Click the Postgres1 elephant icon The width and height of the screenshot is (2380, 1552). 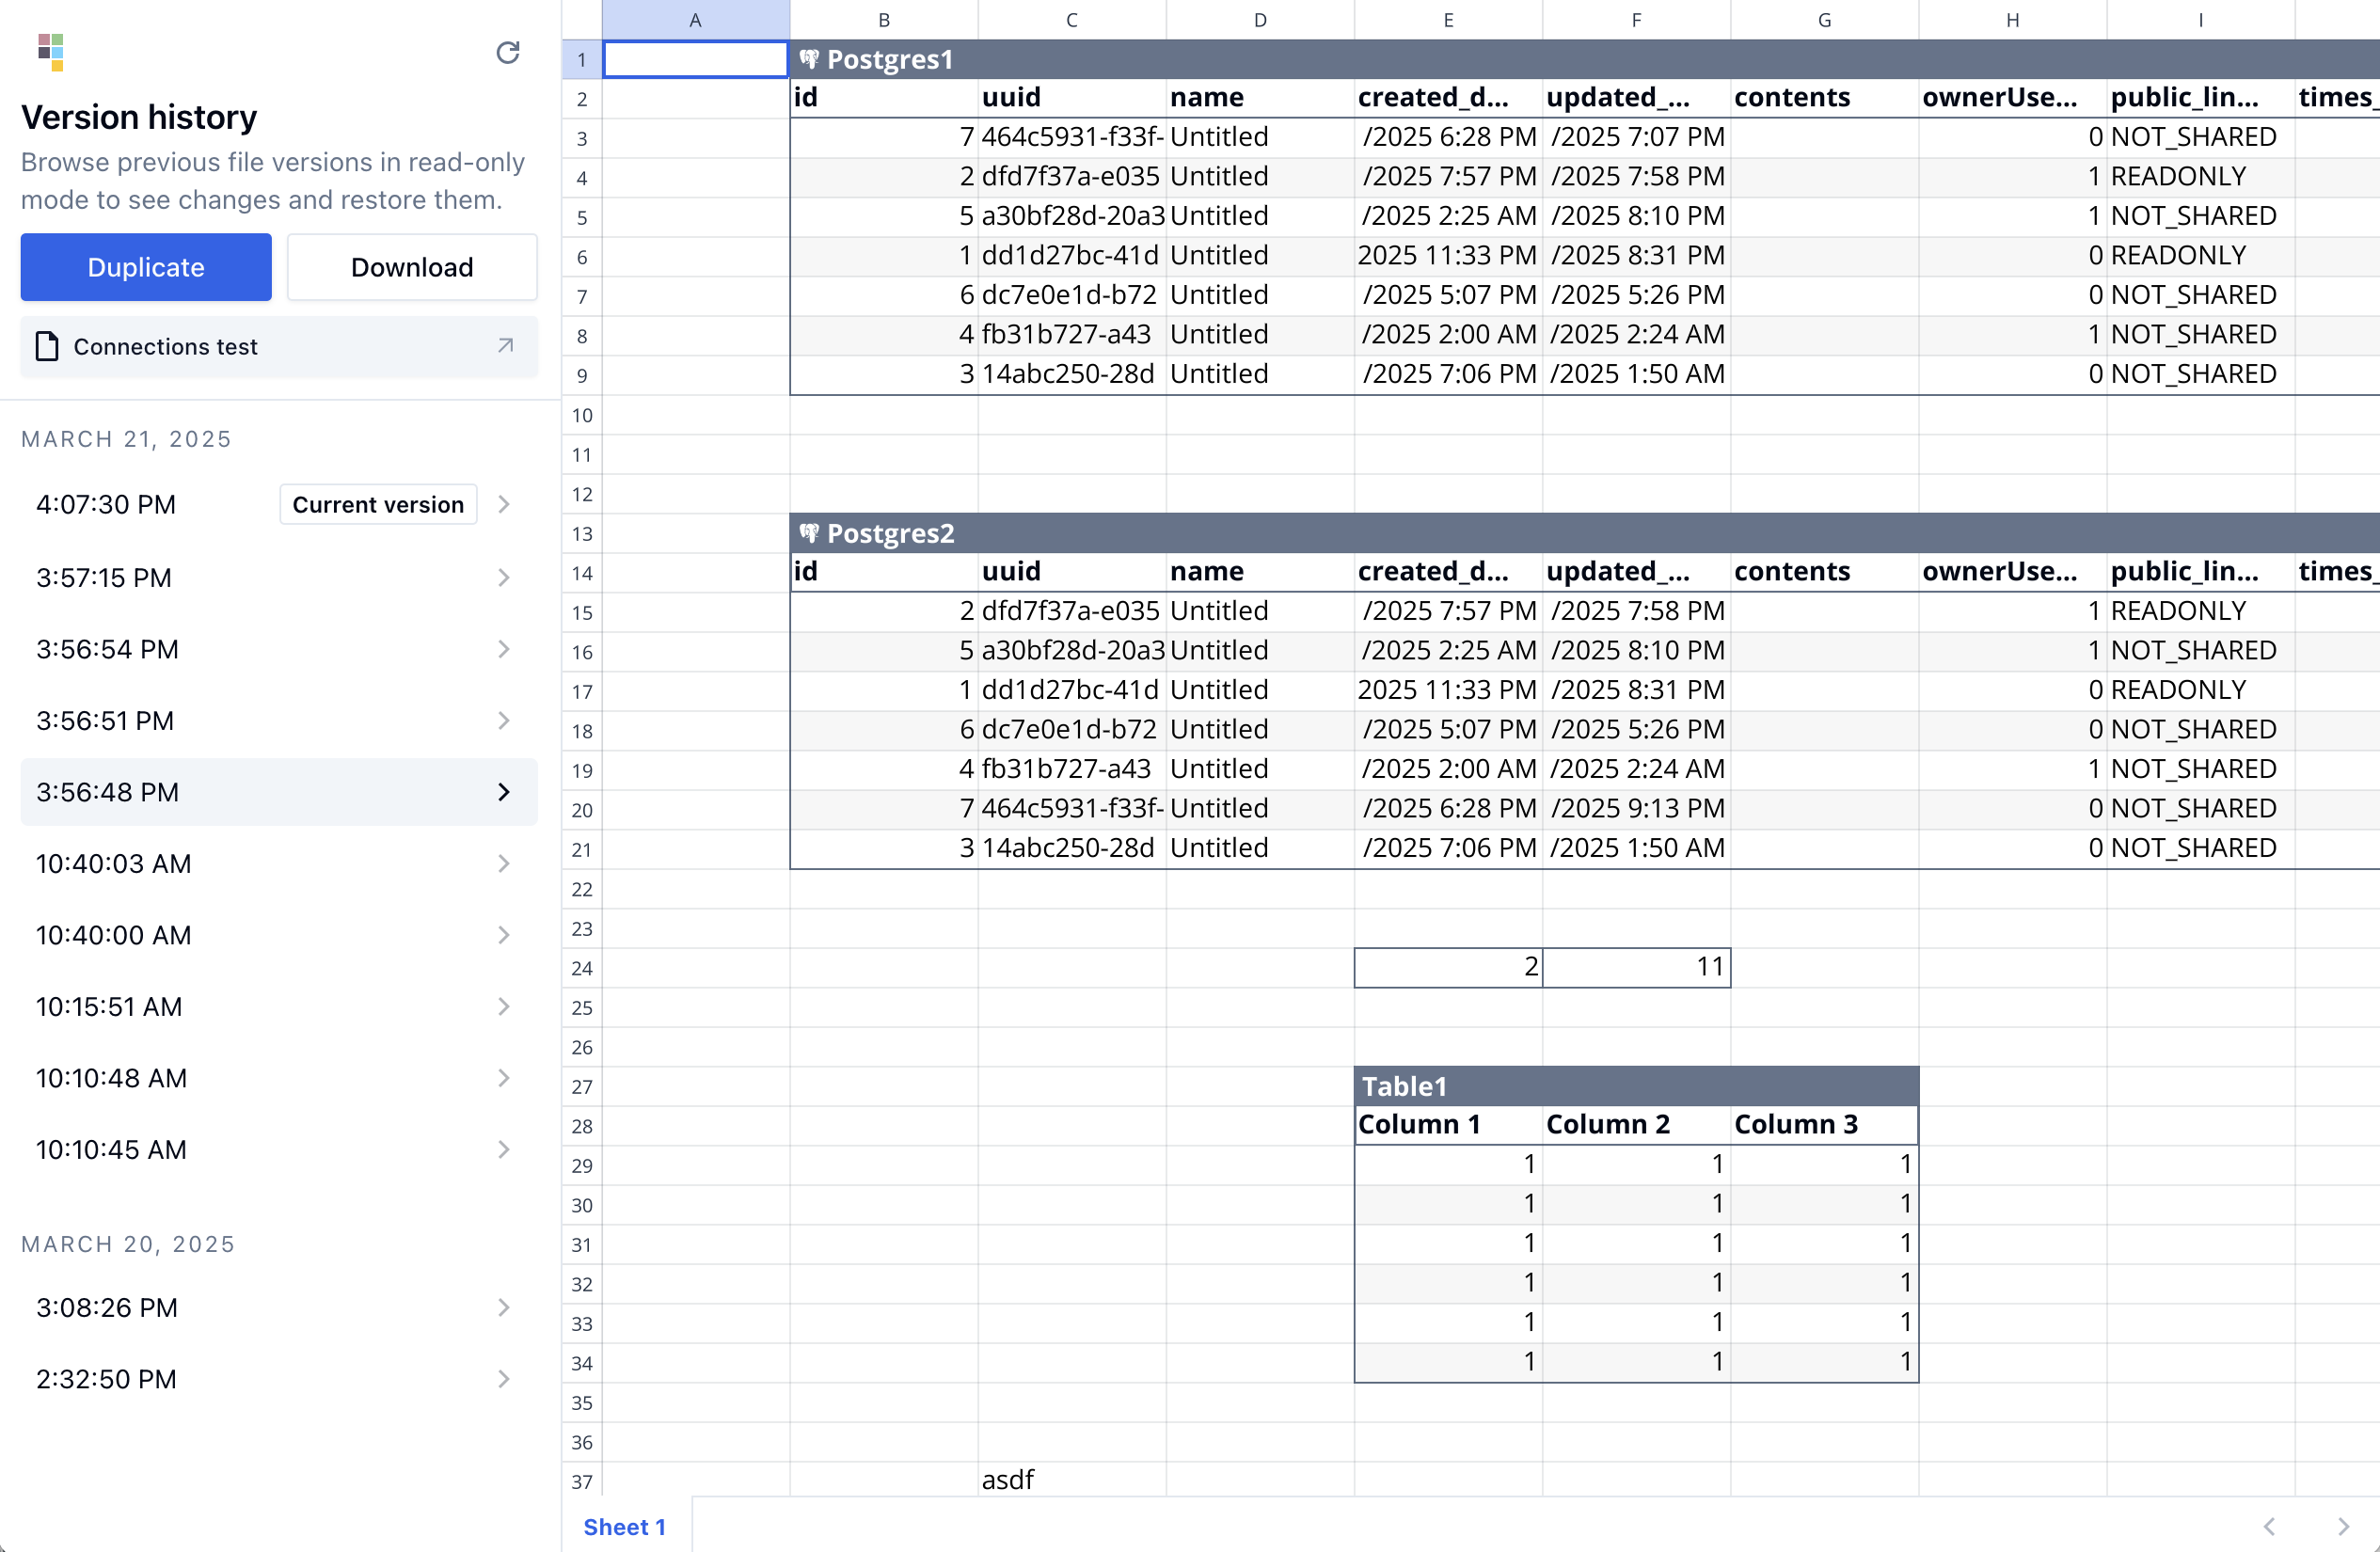(809, 59)
